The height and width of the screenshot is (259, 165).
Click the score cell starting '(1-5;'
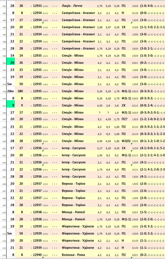point(152,212)
